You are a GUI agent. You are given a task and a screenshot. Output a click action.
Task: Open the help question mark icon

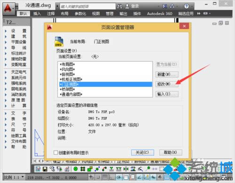coord(186,6)
